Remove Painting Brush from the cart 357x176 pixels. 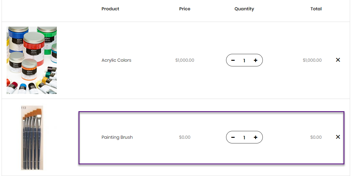click(x=338, y=137)
